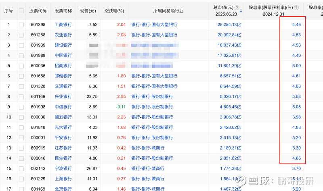This screenshot has height=191, width=323.
Task: Click 股票代码 column header
Action: tap(38, 11)
